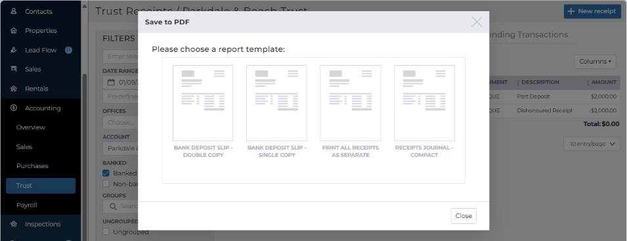Click the Properties house icon

(x=14, y=30)
